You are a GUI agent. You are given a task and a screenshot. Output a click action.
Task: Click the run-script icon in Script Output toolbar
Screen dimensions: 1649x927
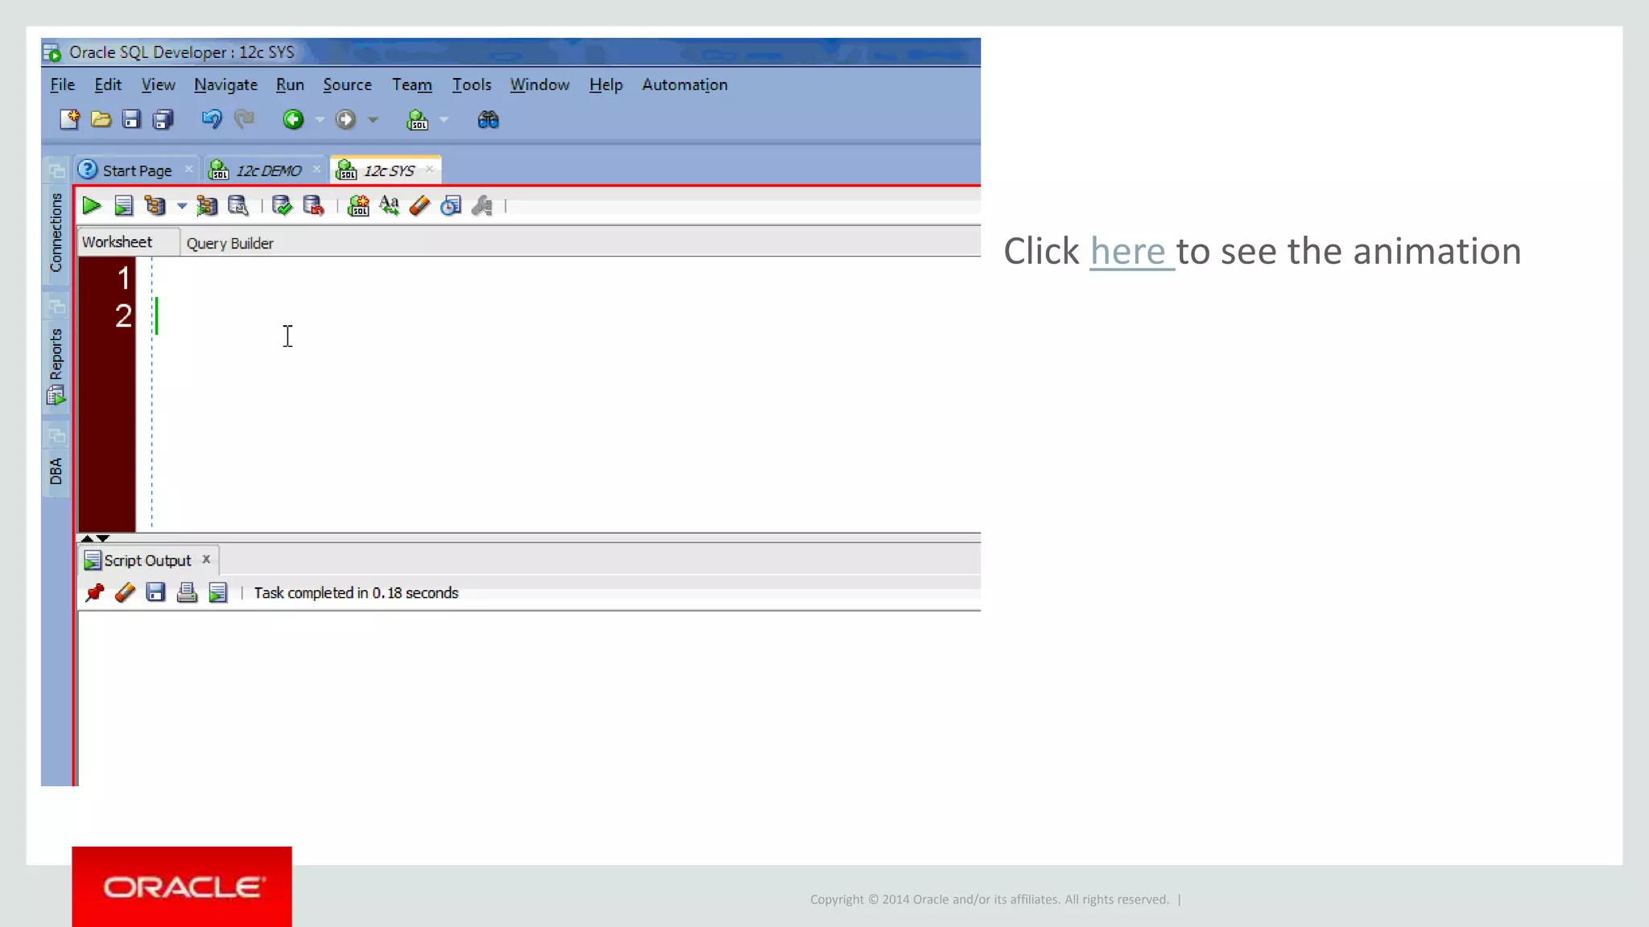218,593
